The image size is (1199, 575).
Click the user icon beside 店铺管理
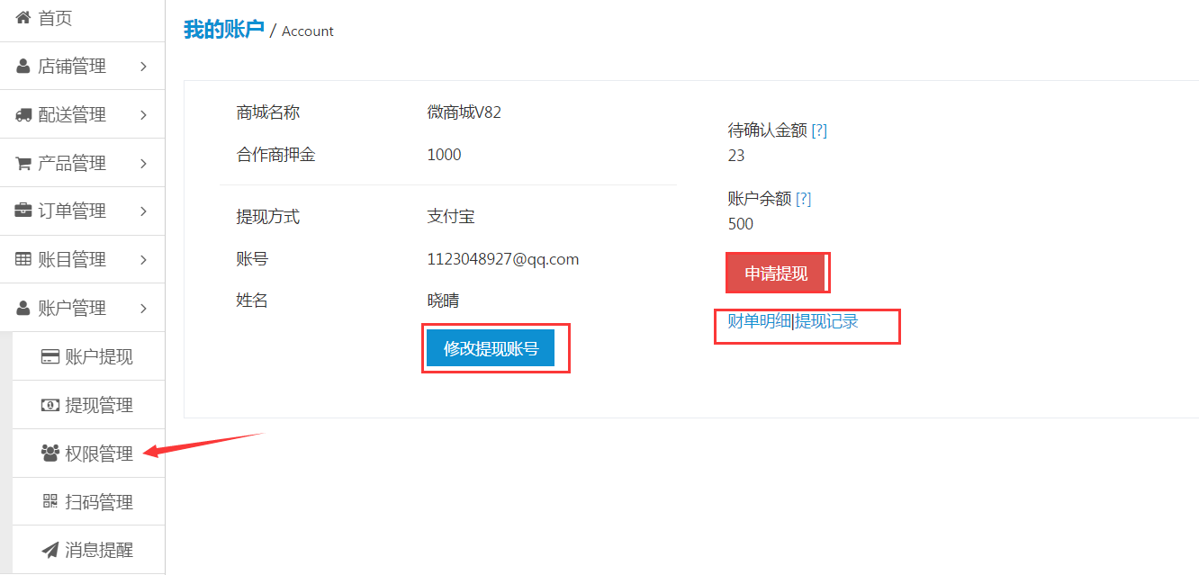[x=23, y=67]
